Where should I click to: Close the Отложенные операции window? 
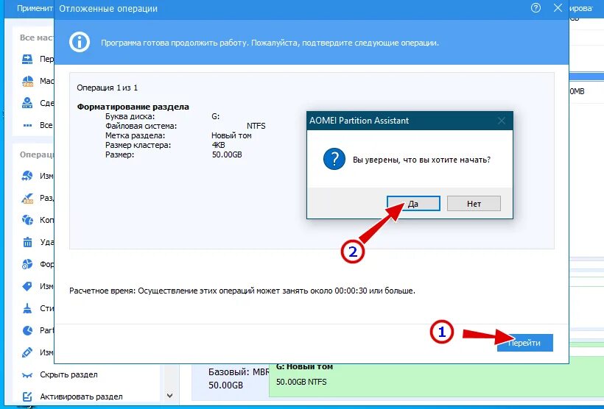coord(558,7)
